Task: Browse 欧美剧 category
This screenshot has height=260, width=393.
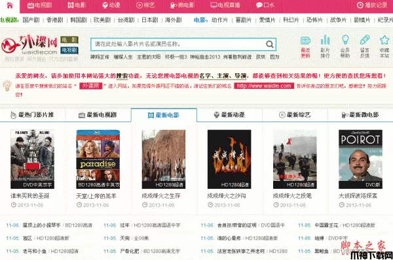Action: click(102, 20)
